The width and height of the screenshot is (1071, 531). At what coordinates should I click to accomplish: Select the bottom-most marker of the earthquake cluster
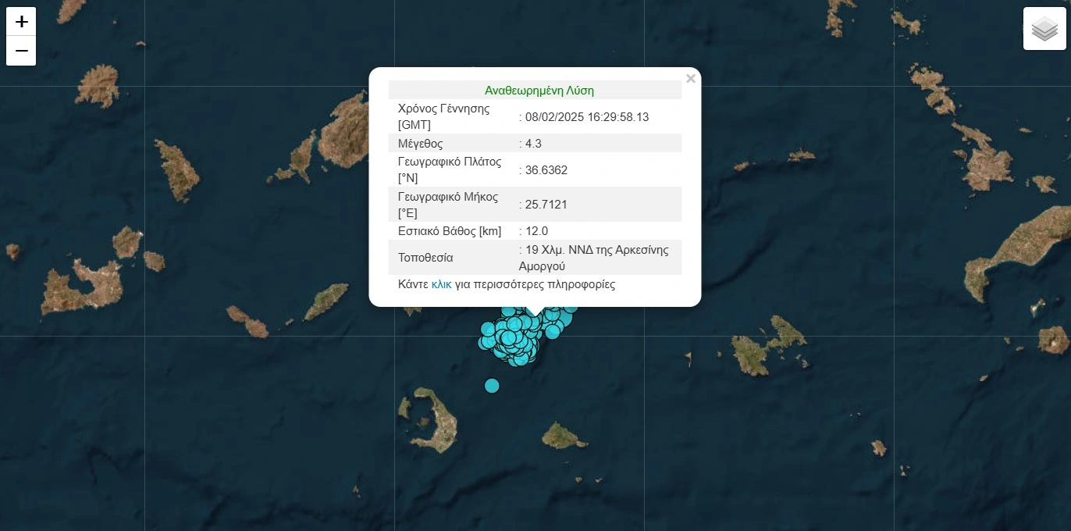pyautogui.click(x=519, y=359)
